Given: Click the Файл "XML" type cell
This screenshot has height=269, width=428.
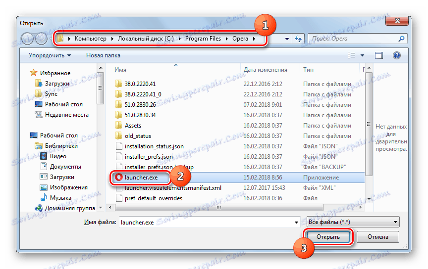Looking at the screenshot, I should tap(320, 188).
